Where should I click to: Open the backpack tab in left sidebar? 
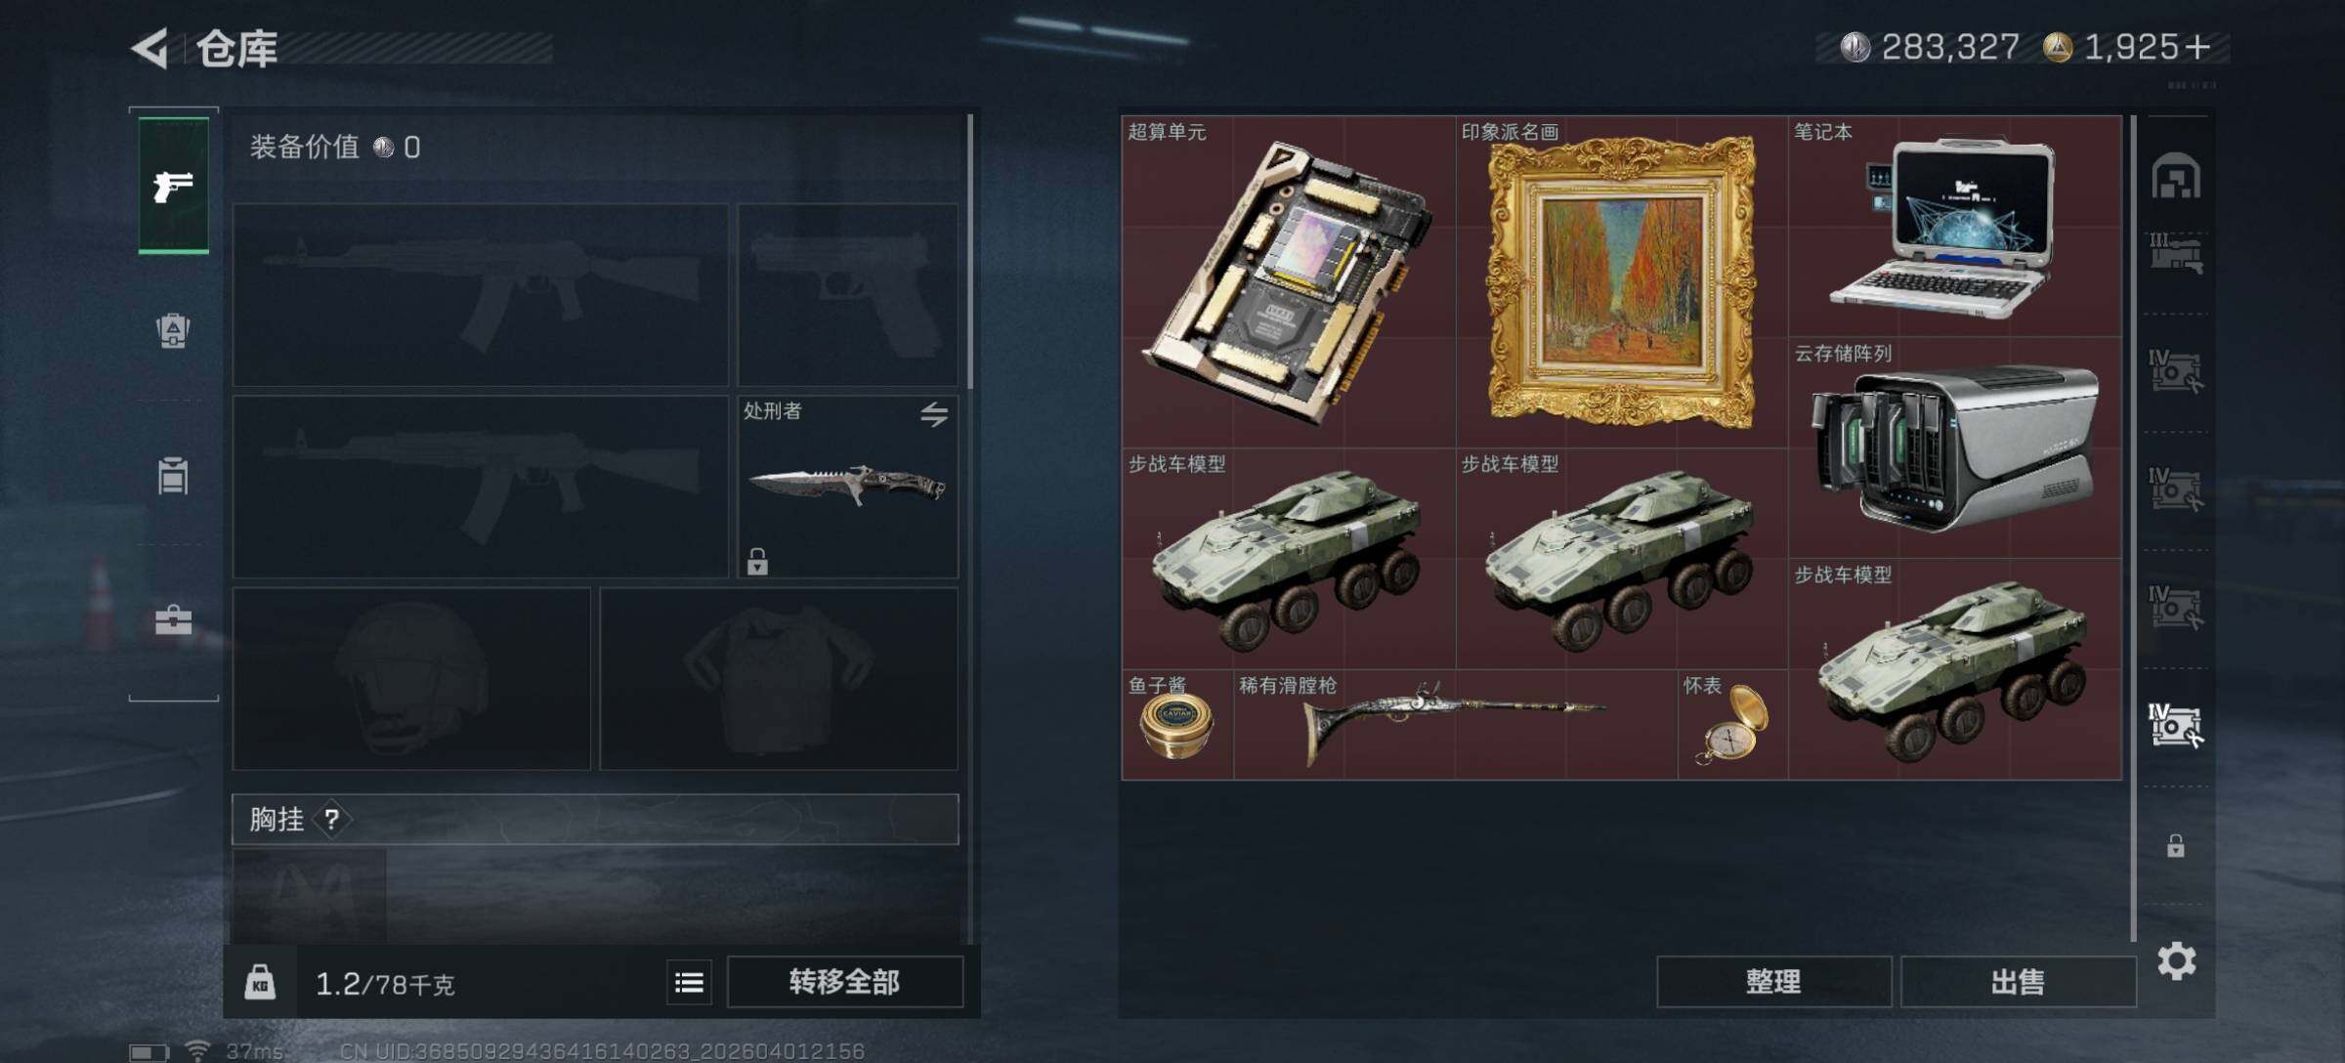coord(173,331)
